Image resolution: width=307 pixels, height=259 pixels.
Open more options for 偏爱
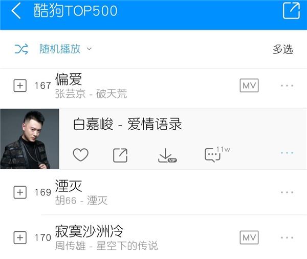(x=287, y=86)
